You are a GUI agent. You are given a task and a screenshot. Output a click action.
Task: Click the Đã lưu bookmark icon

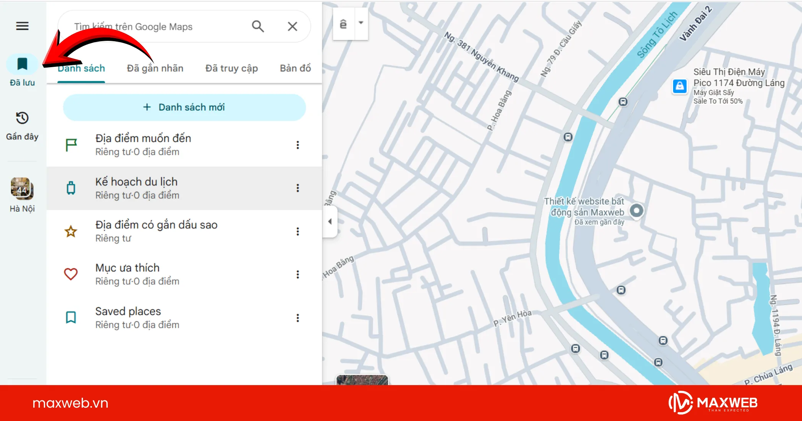click(22, 64)
